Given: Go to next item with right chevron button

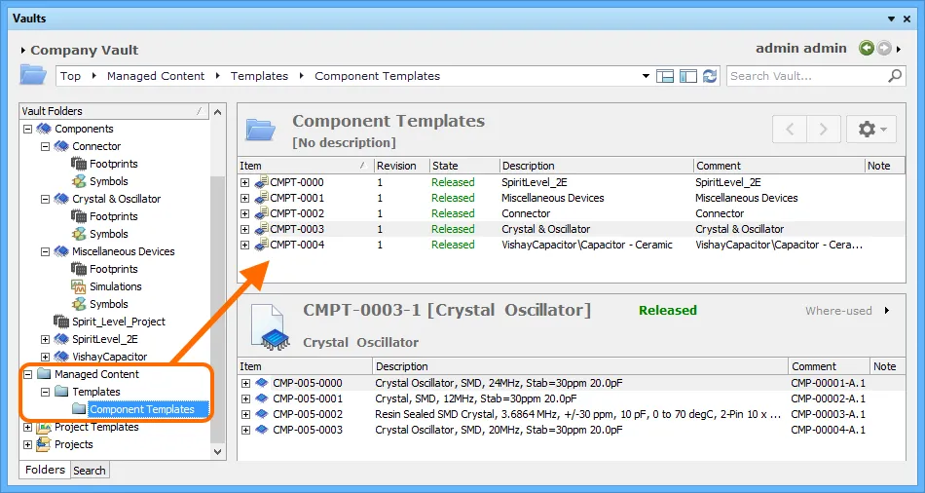Looking at the screenshot, I should click(824, 129).
